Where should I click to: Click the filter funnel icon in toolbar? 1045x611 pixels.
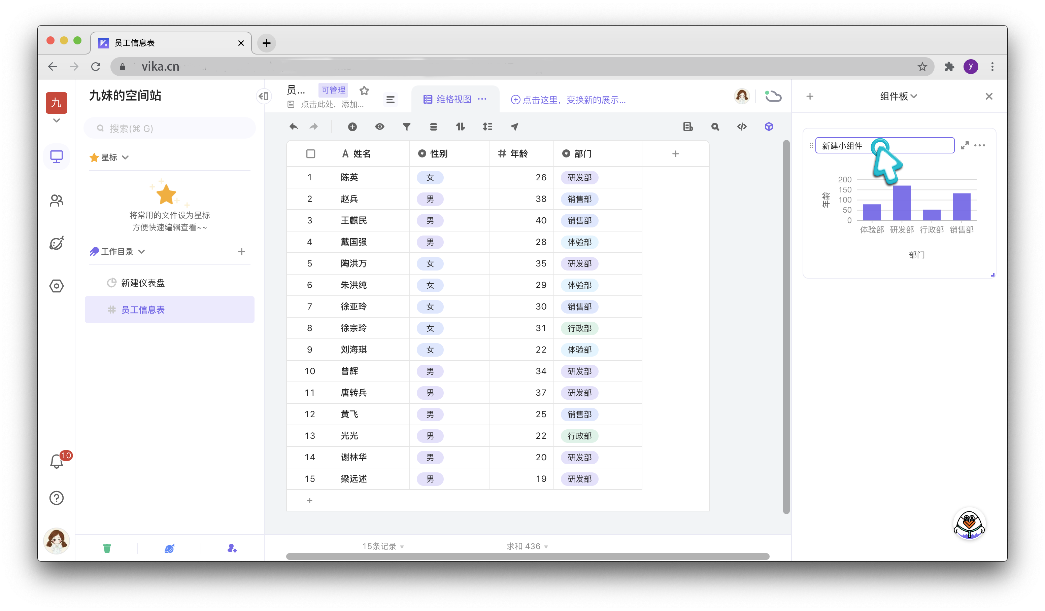point(406,127)
